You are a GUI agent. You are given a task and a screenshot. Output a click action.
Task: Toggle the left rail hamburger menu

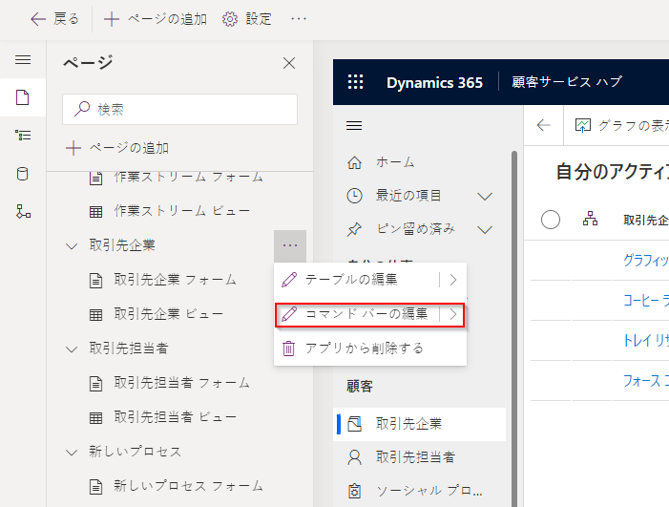click(23, 60)
